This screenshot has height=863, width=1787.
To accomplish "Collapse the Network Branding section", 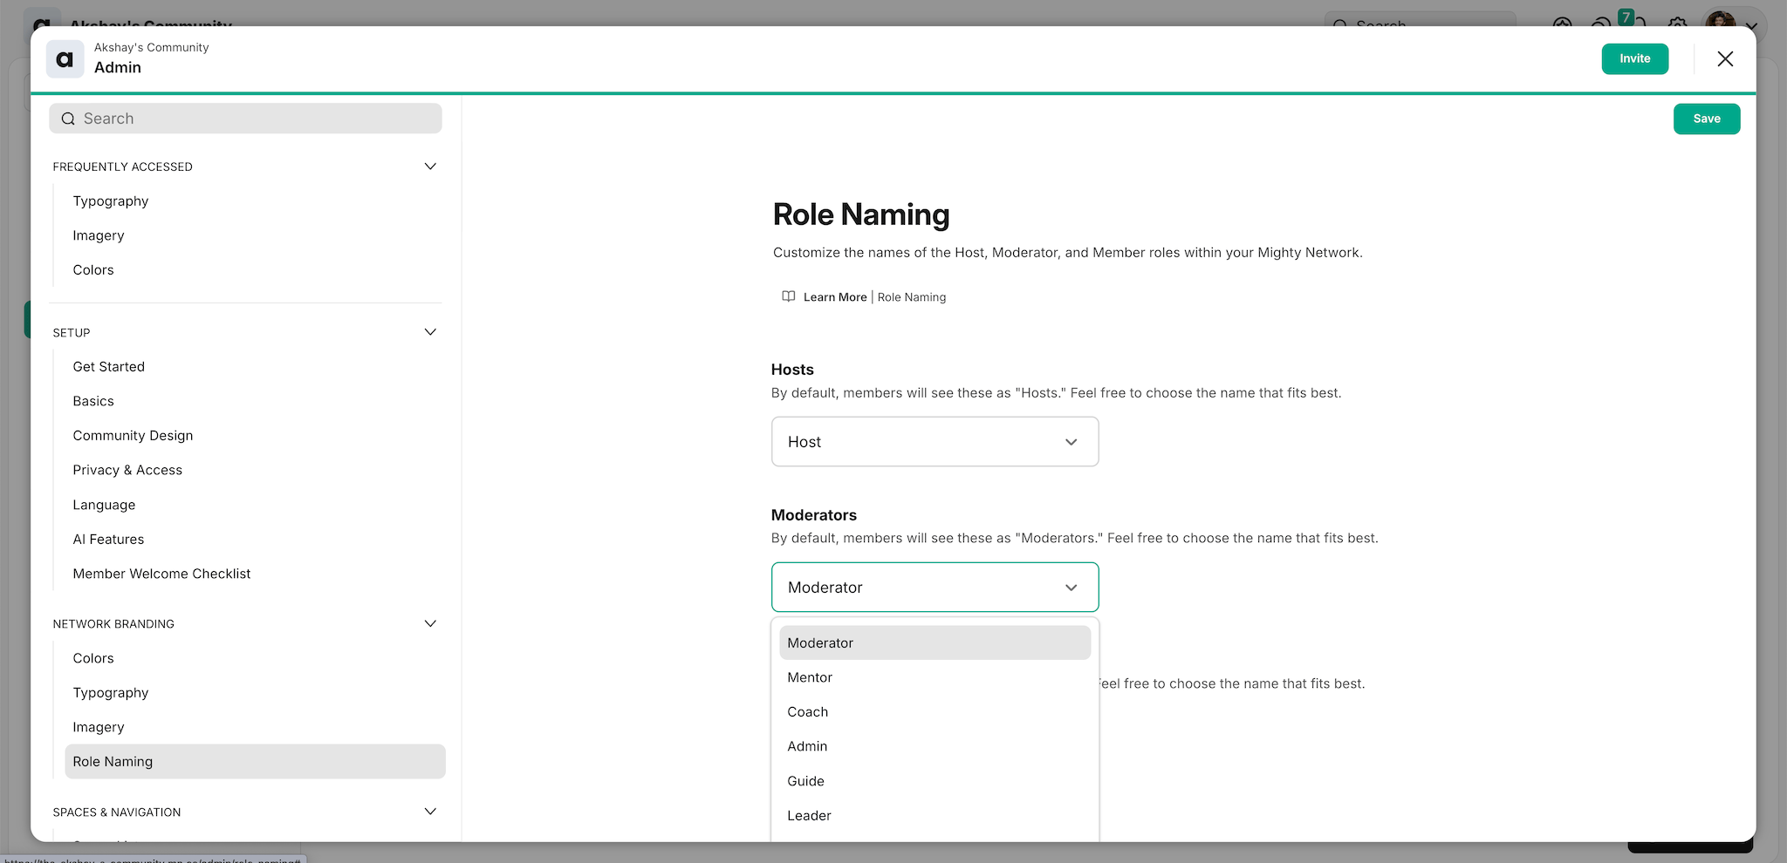I will pos(430,623).
